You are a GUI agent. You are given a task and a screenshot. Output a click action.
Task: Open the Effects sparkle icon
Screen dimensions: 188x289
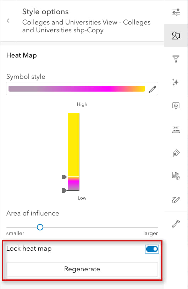coord(176,82)
